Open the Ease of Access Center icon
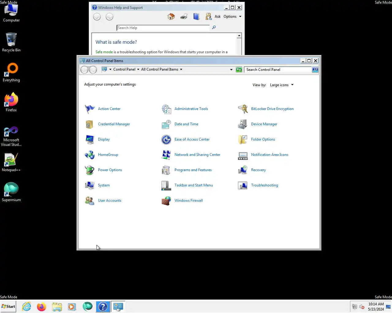The height and width of the screenshot is (313, 392). (166, 139)
